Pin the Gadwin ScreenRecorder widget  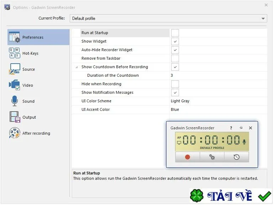[x=241, y=128]
